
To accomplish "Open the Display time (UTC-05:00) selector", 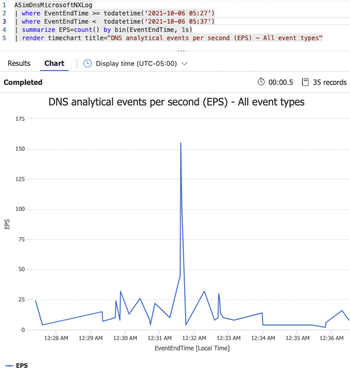I will coord(136,63).
